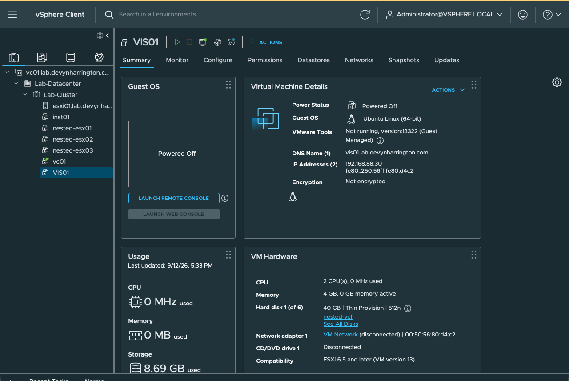Click VMware Tools info icon
569x381 pixels.
click(380, 141)
